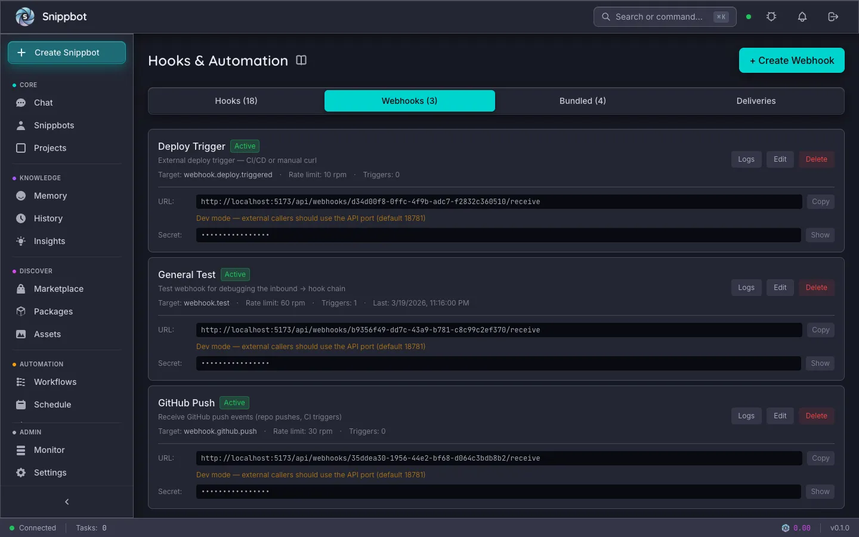859x537 pixels.
Task: Click the Active badge on General Test
Action: (x=235, y=274)
